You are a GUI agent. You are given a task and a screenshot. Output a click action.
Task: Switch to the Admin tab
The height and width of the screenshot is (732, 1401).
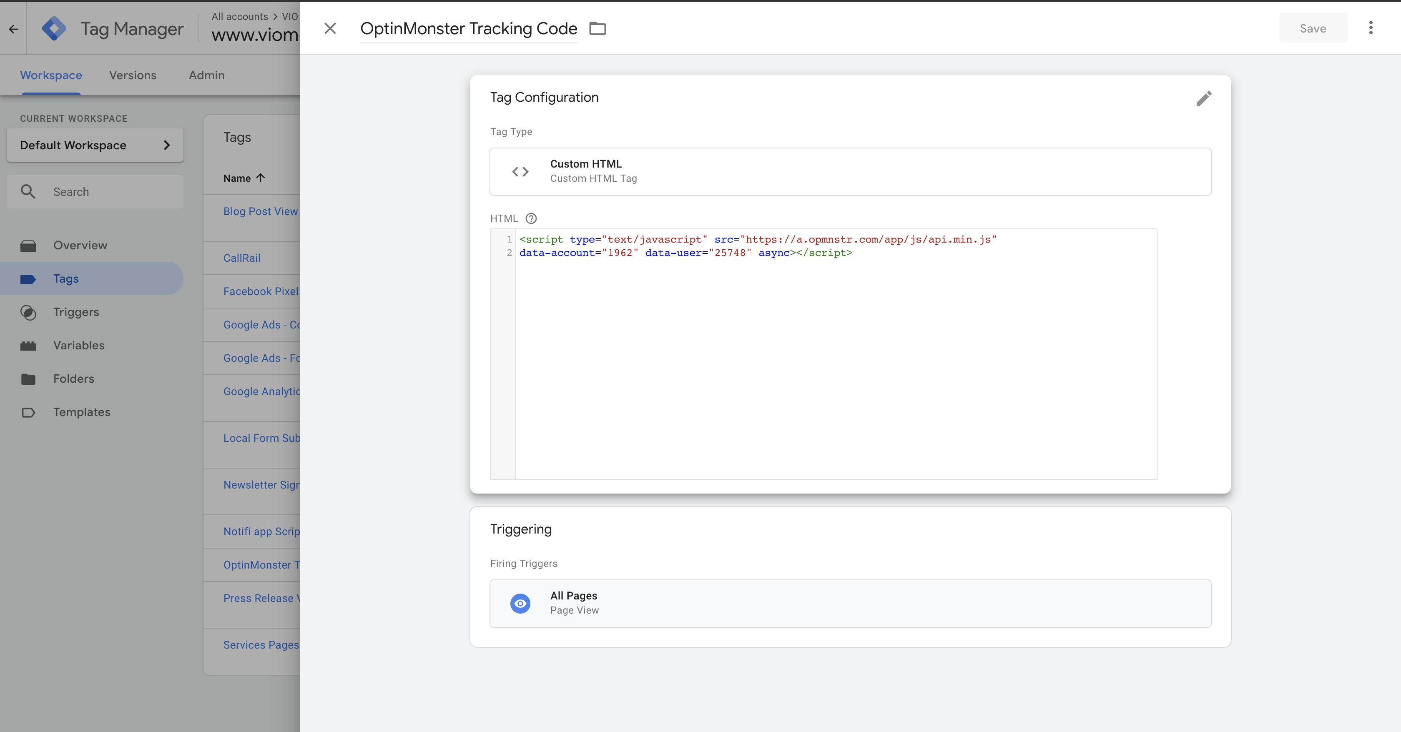(x=207, y=75)
